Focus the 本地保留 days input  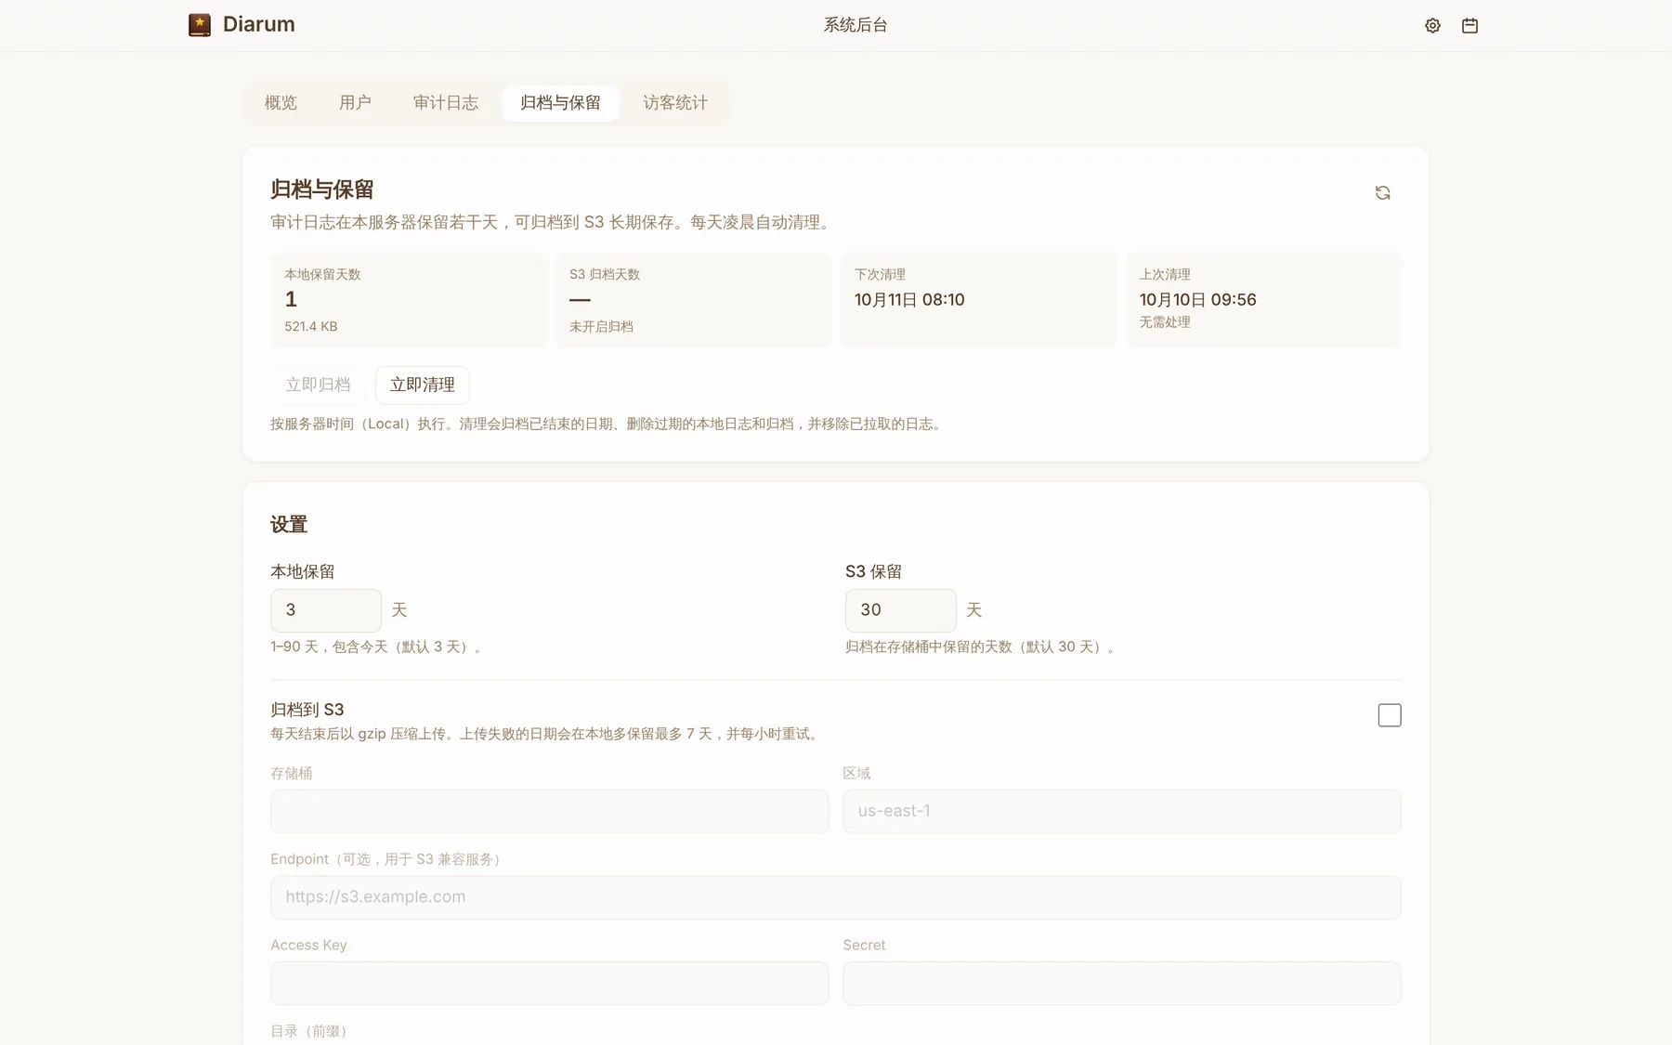(x=326, y=610)
